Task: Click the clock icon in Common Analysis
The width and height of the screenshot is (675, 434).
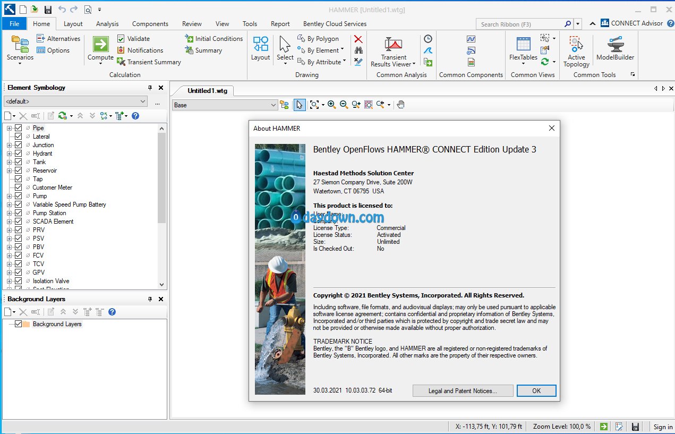Action: click(428, 39)
